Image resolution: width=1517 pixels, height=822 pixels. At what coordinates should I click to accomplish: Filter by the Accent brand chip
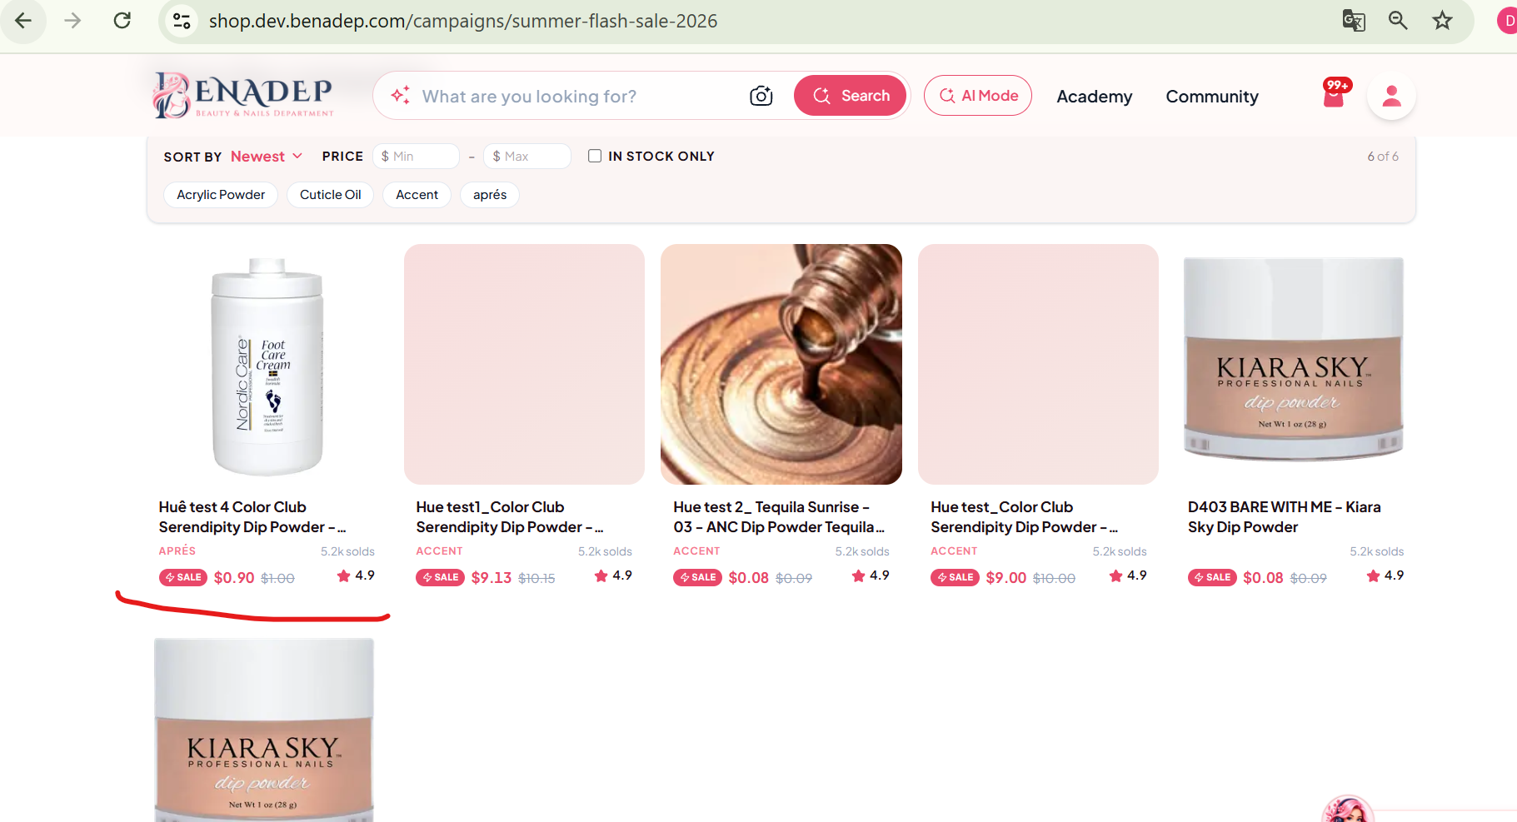417,195
